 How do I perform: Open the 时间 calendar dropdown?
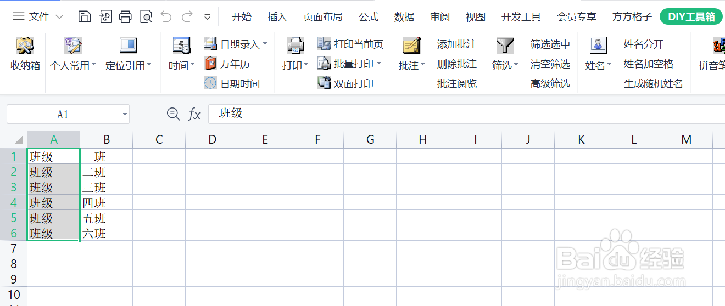(x=182, y=55)
